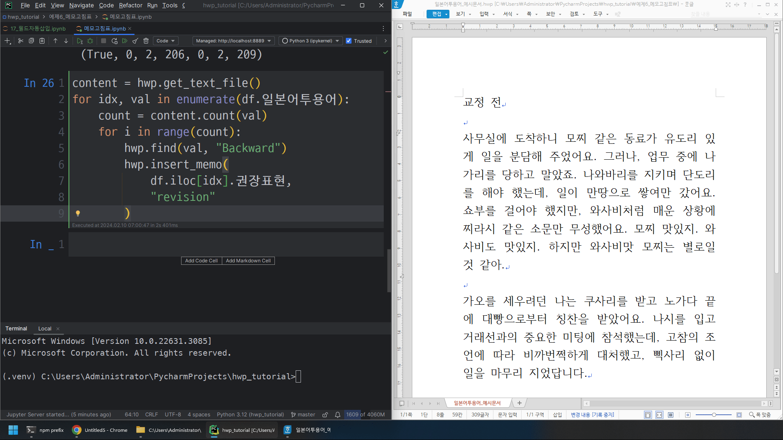Click the clear outputs broom icon
The width and height of the screenshot is (783, 440).
point(135,41)
